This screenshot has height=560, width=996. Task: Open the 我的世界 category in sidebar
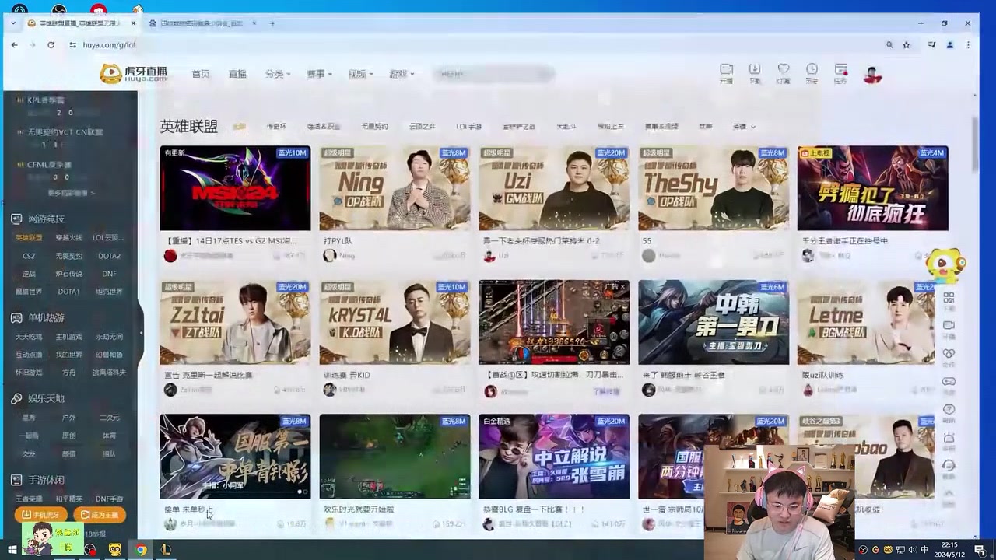tap(69, 355)
